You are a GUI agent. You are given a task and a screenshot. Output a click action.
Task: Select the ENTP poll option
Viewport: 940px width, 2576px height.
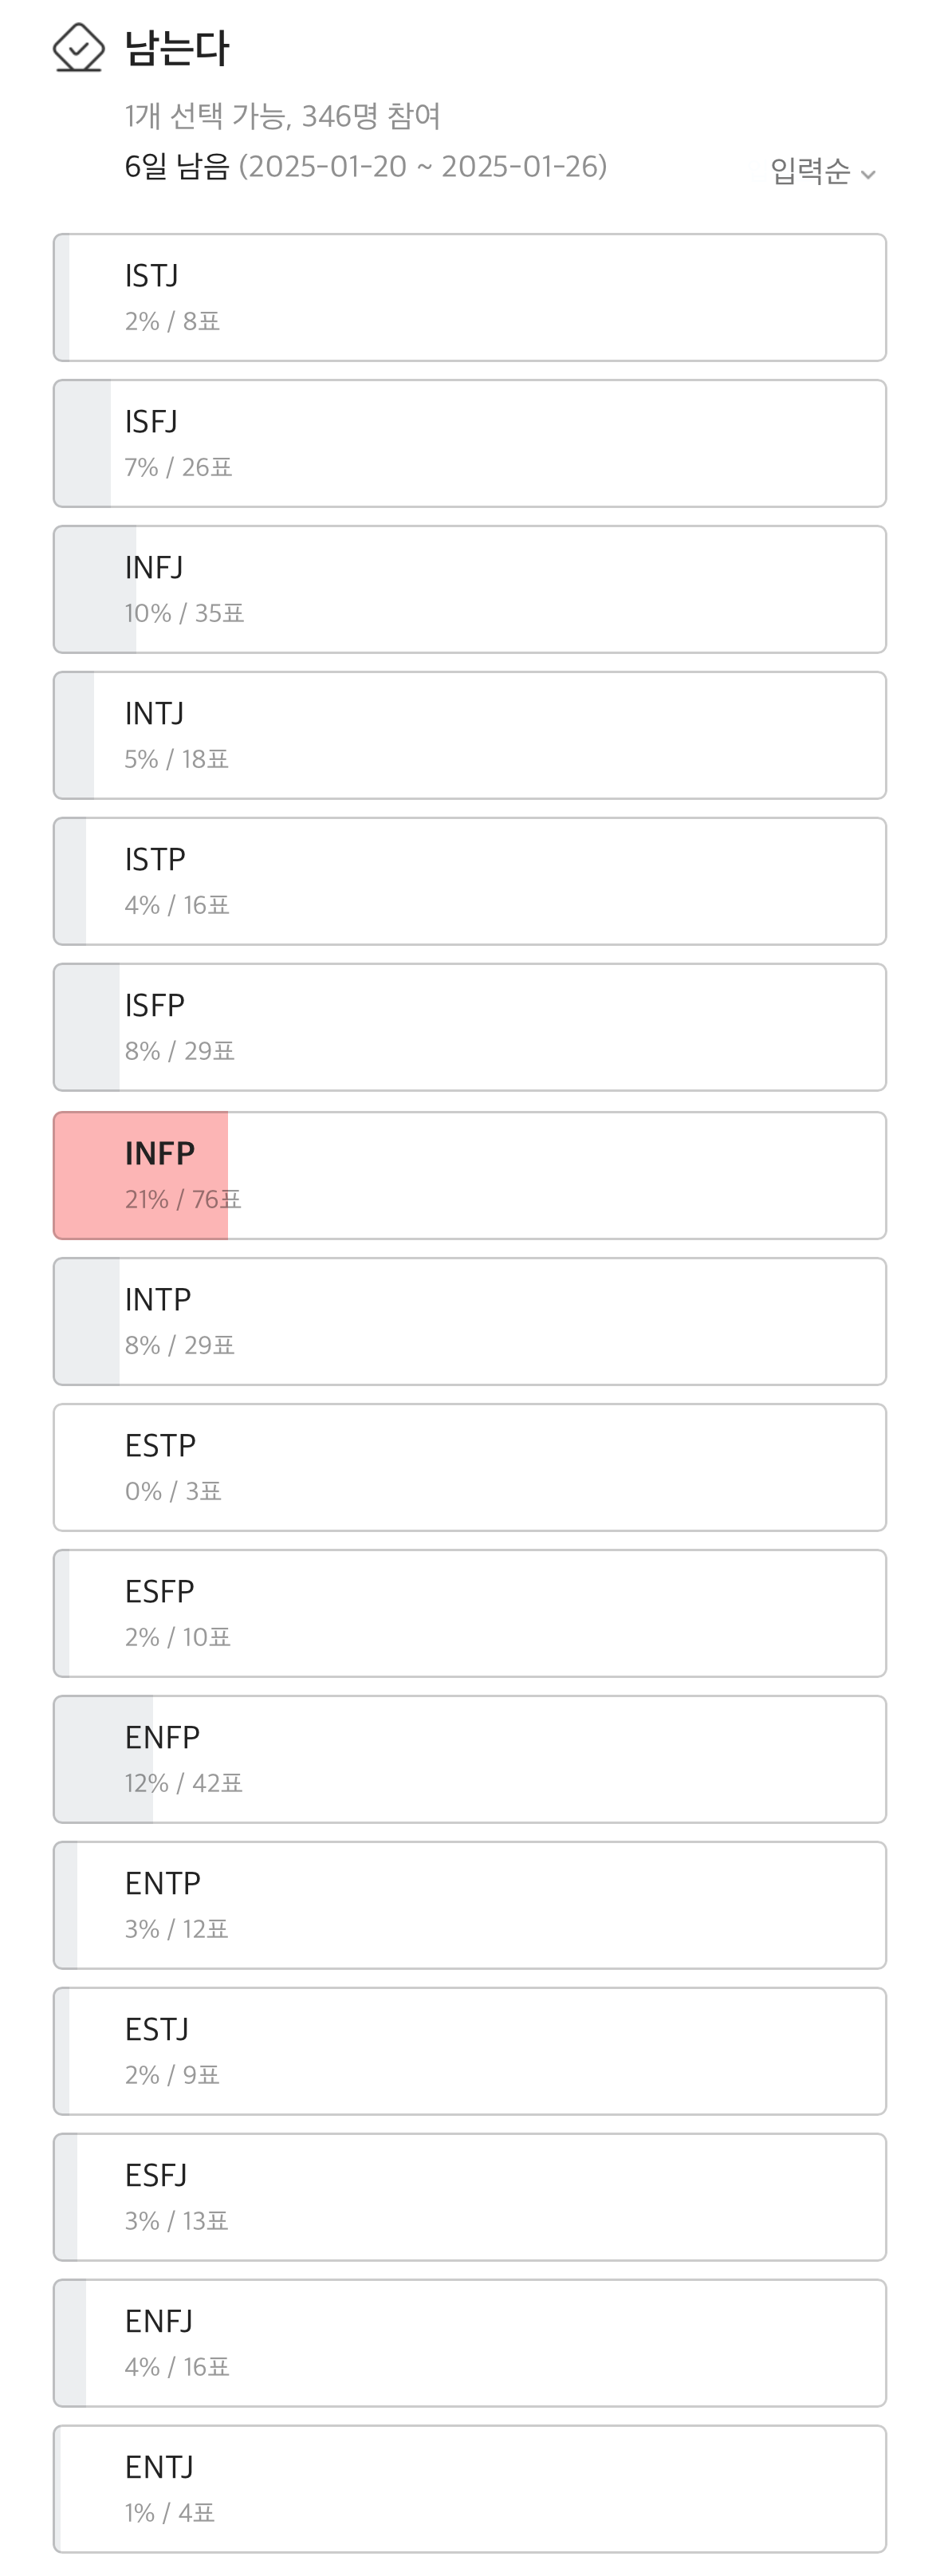(x=470, y=1905)
